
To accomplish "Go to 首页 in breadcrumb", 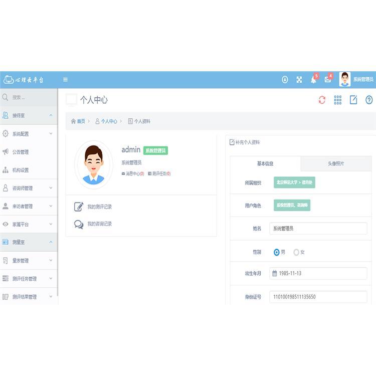I will (80, 121).
